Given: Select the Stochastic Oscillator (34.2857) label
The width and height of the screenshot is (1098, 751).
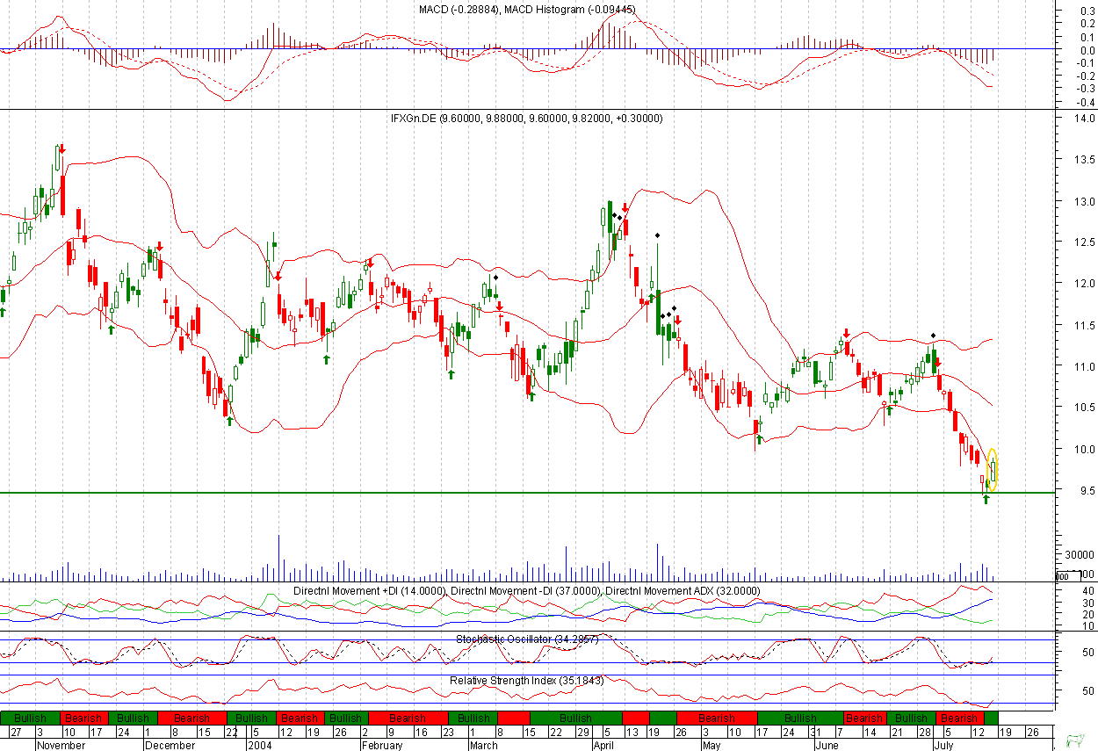Looking at the screenshot, I should [527, 639].
